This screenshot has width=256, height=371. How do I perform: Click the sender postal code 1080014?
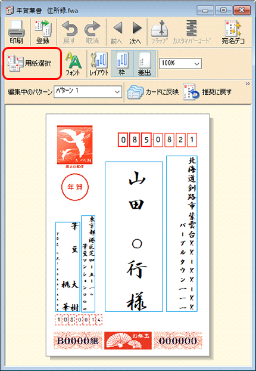[79, 320]
